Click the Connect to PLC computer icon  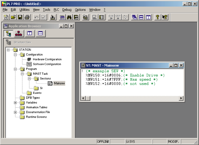point(95,17)
